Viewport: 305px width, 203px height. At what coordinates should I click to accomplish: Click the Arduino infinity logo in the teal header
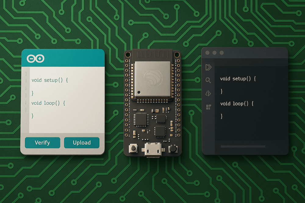click(36, 58)
